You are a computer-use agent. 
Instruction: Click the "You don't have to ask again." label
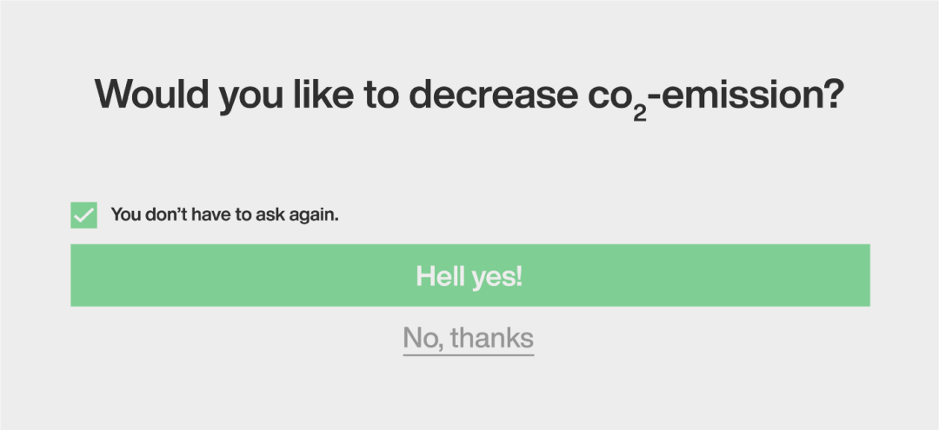pyautogui.click(x=224, y=214)
